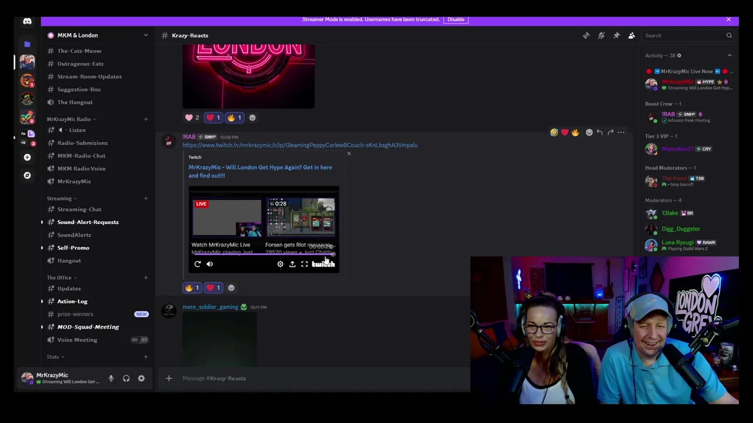Open notification settings bell icon in header
This screenshot has width=753, height=423.
coord(601,35)
